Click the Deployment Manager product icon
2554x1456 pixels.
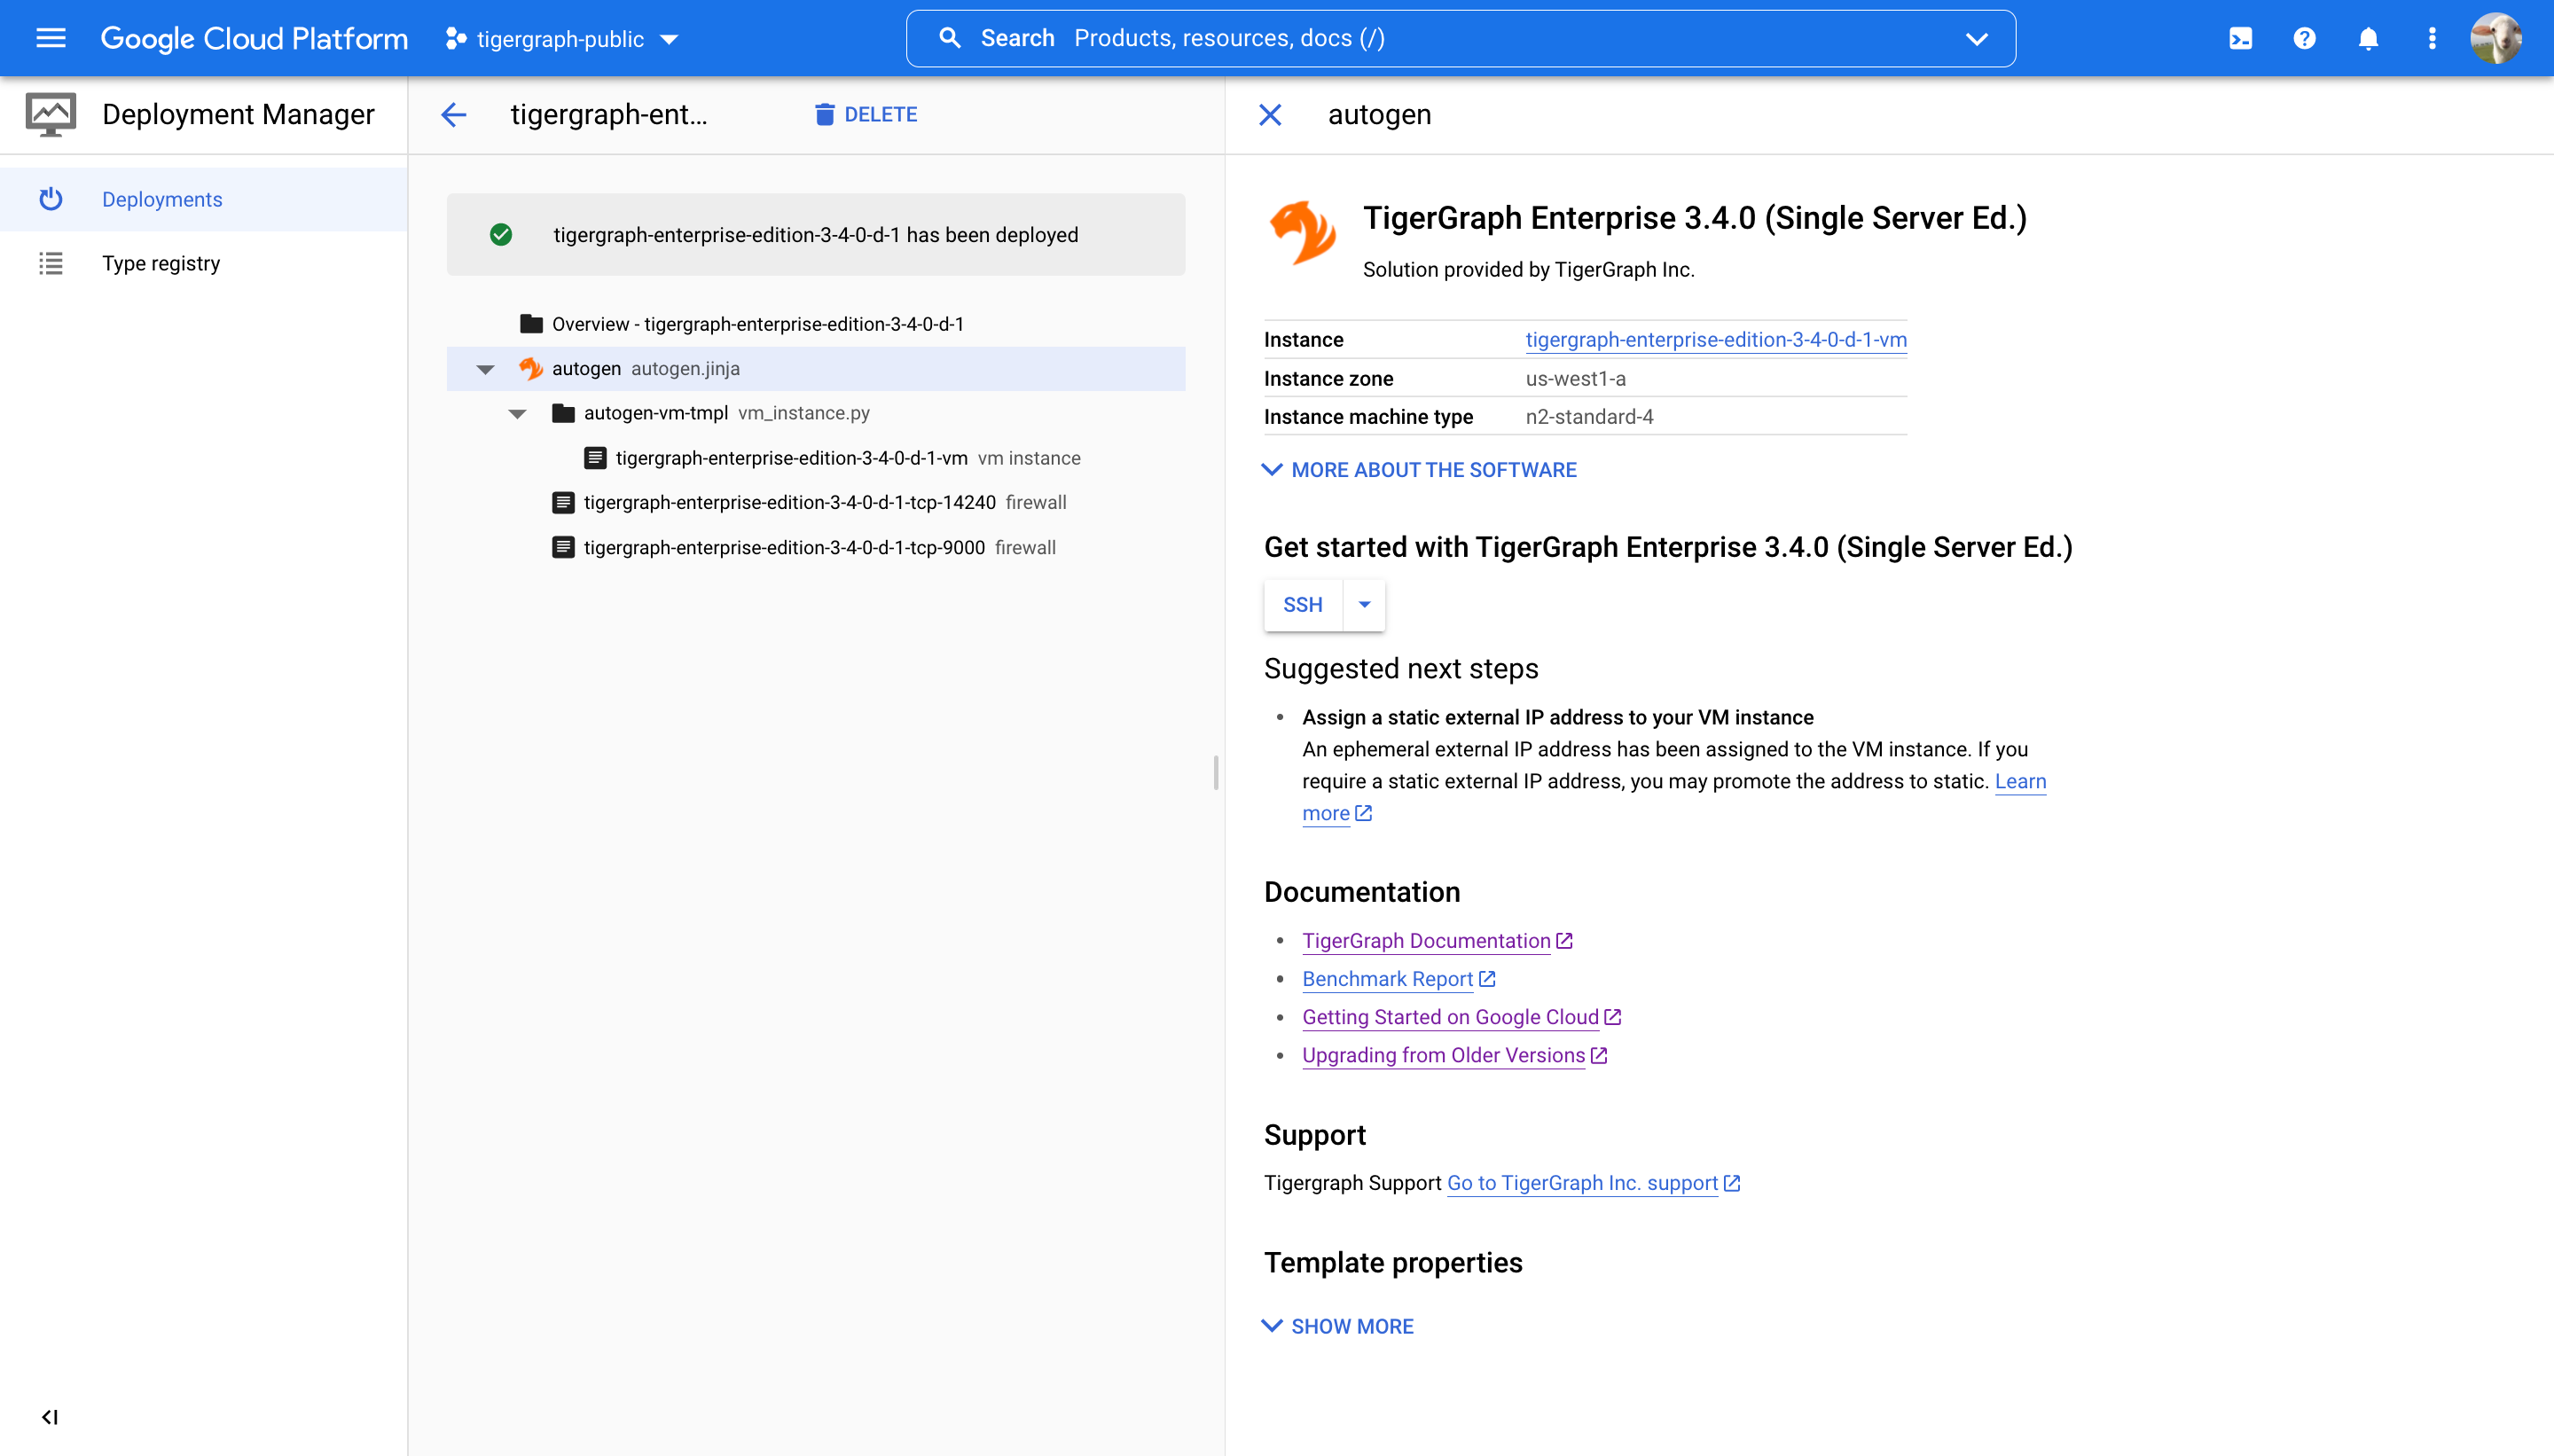click(50, 115)
